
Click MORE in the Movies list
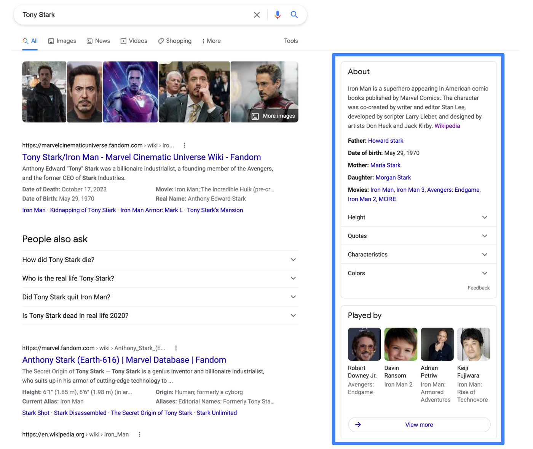(388, 199)
